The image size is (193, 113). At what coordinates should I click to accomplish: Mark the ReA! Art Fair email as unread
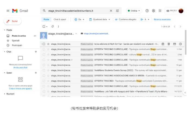coord(175,44)
